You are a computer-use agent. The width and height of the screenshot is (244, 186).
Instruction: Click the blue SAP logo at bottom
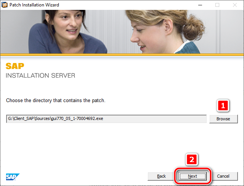click(13, 177)
